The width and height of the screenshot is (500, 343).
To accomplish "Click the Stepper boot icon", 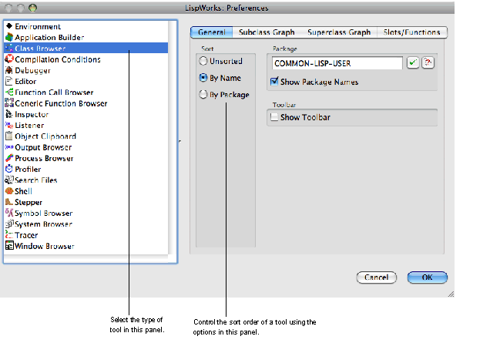I will 9,202.
